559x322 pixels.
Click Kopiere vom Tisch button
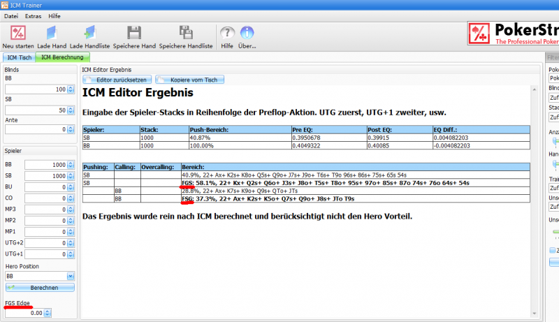click(x=190, y=80)
